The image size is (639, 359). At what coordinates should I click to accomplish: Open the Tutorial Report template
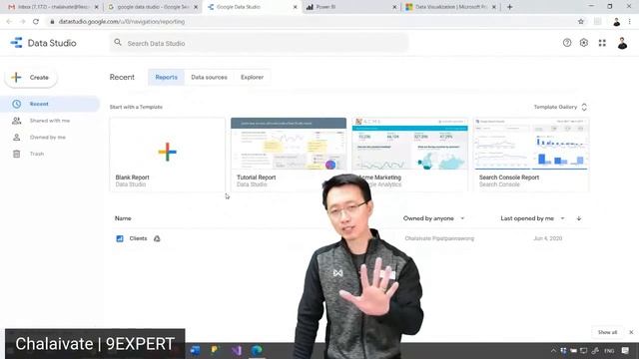(x=289, y=155)
